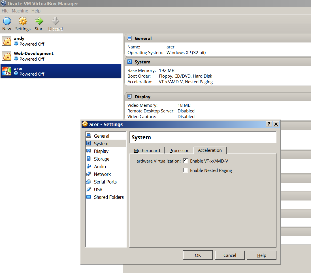Screen dimensions: 311x273
Task: Select USB in settings category list
Action: click(x=106, y=189)
